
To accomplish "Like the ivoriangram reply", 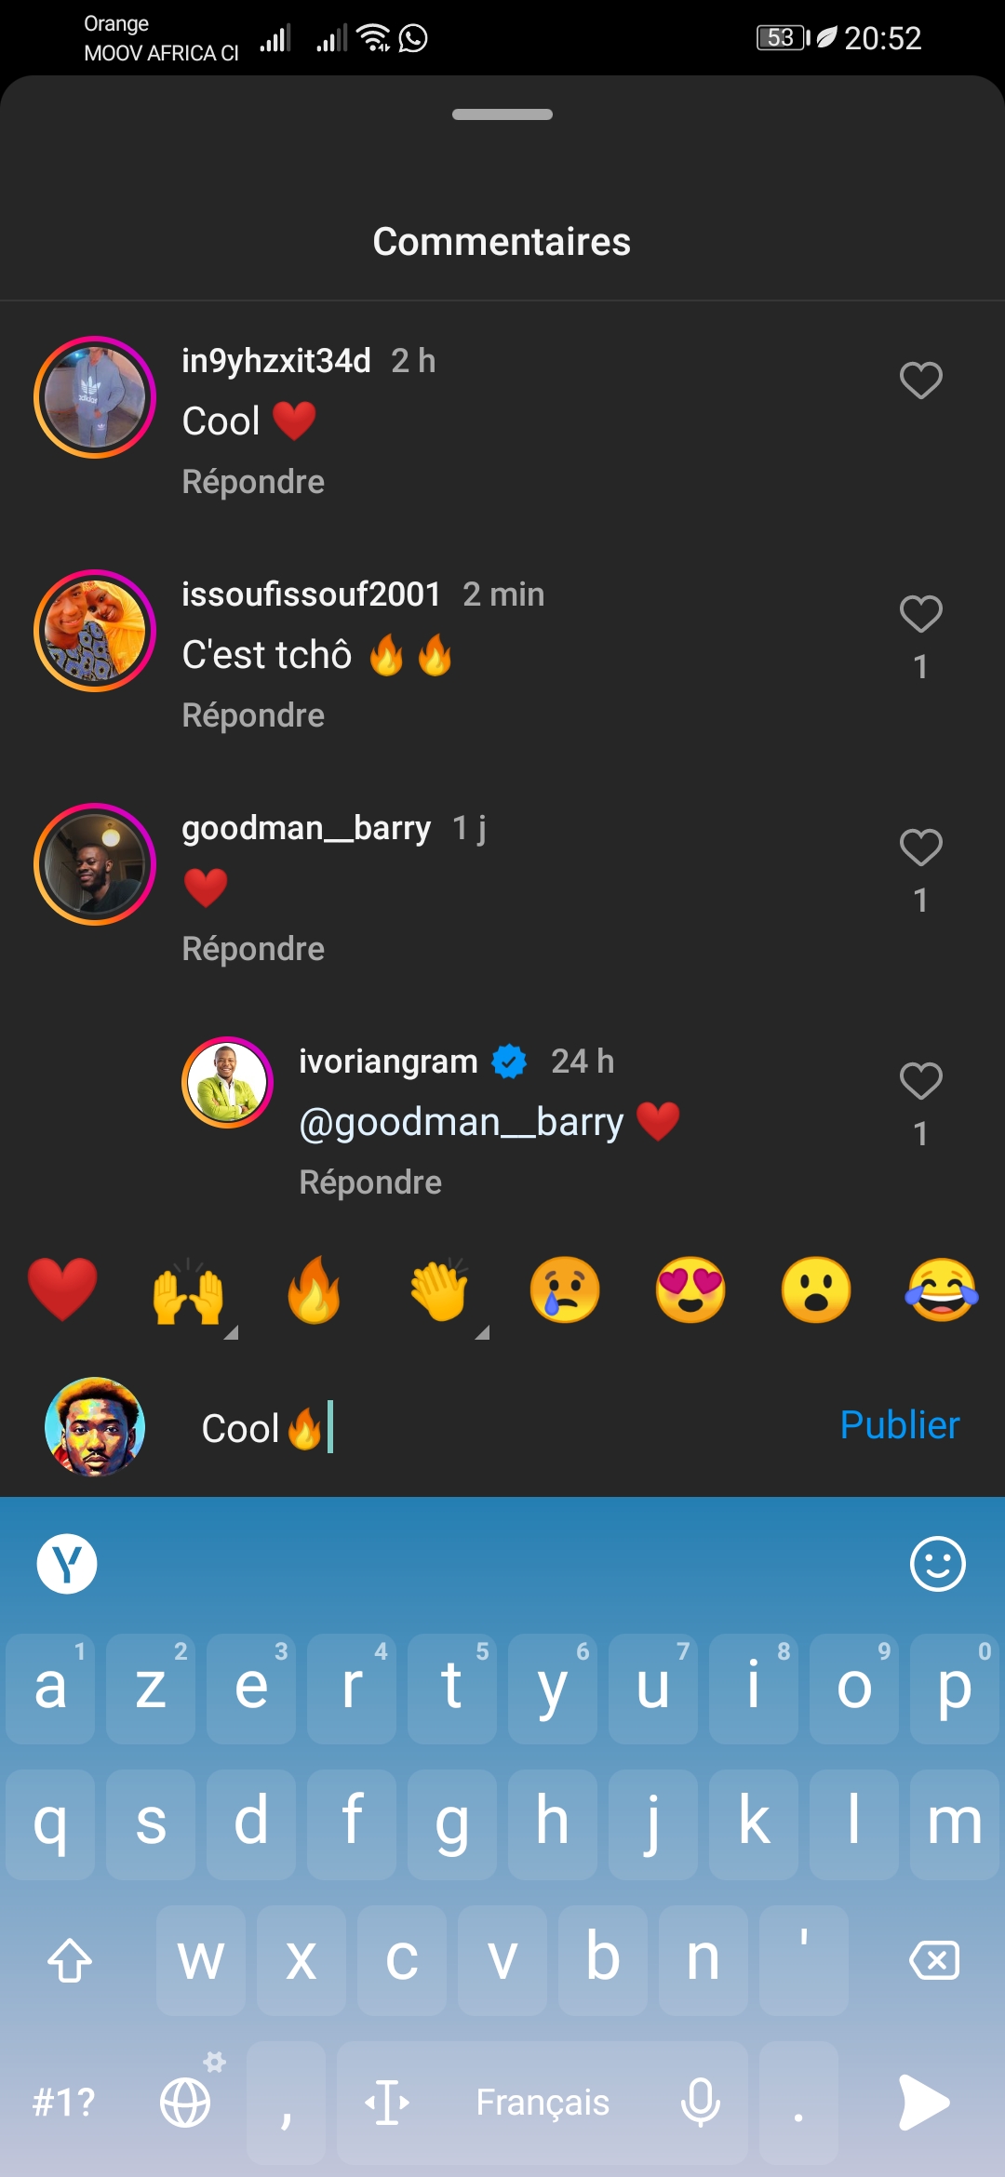I will pos(920,1081).
